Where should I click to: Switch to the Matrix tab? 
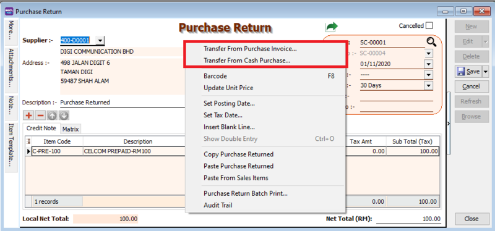click(71, 129)
